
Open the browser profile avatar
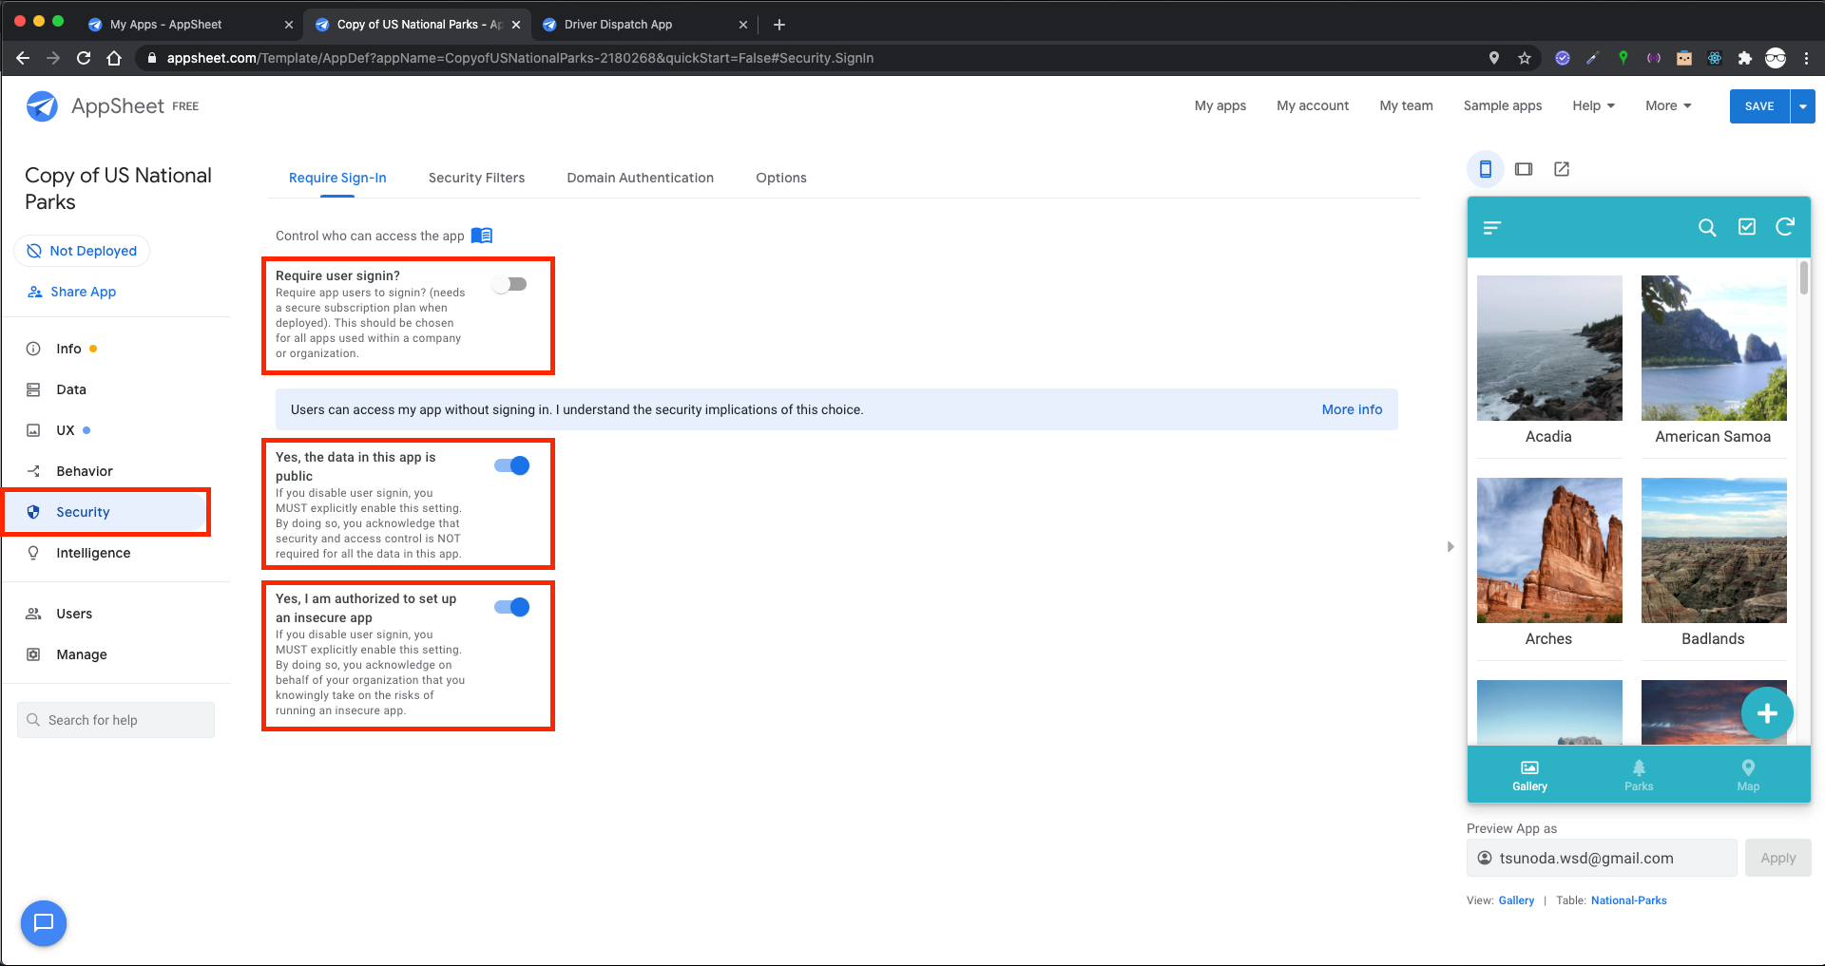[x=1776, y=58]
